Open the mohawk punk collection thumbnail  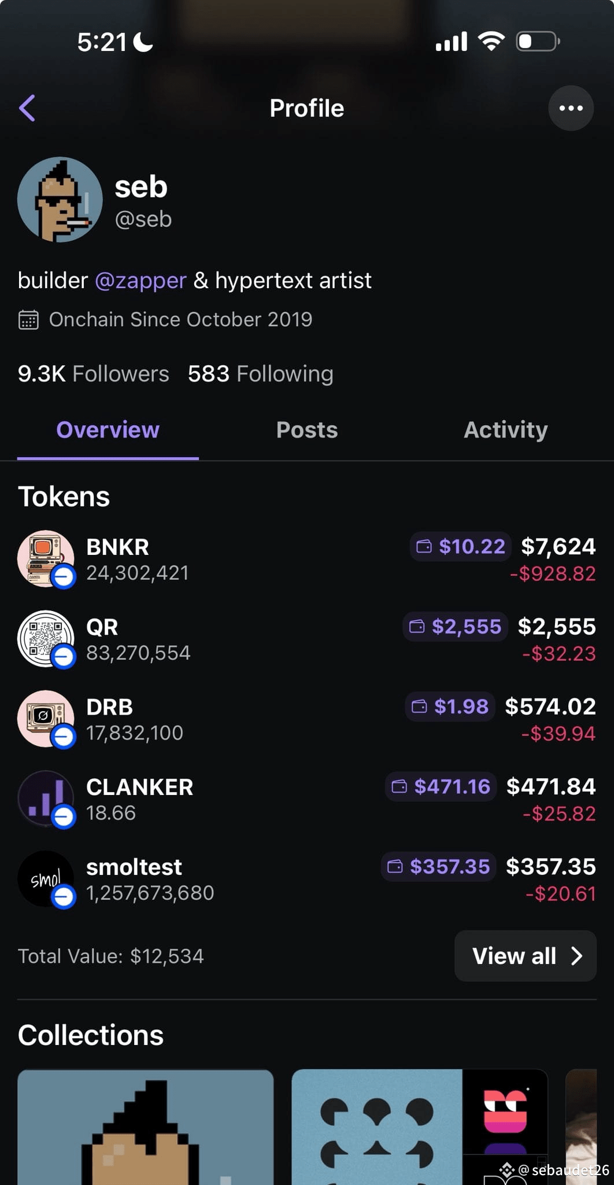[x=146, y=1127]
